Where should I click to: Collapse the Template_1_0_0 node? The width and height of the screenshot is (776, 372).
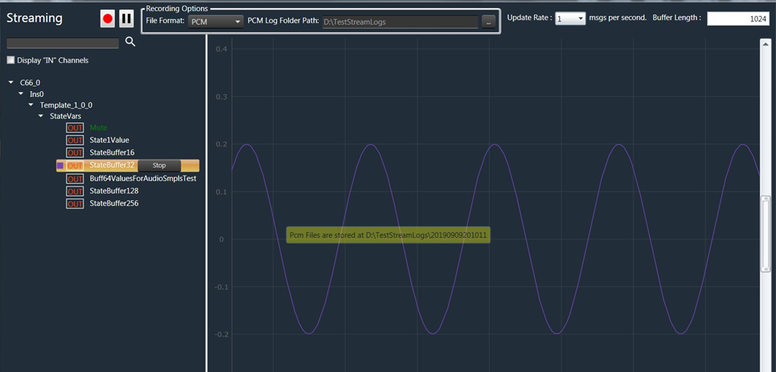tap(31, 105)
